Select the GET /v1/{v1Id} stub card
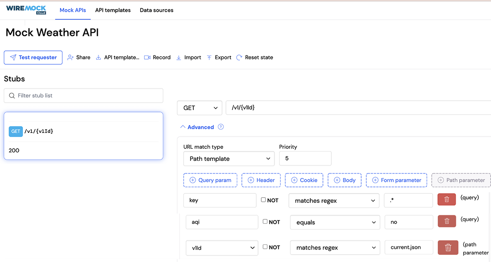 tap(84, 136)
